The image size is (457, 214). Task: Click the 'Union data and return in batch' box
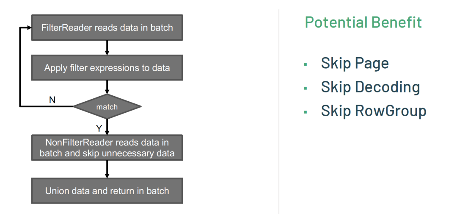107,191
